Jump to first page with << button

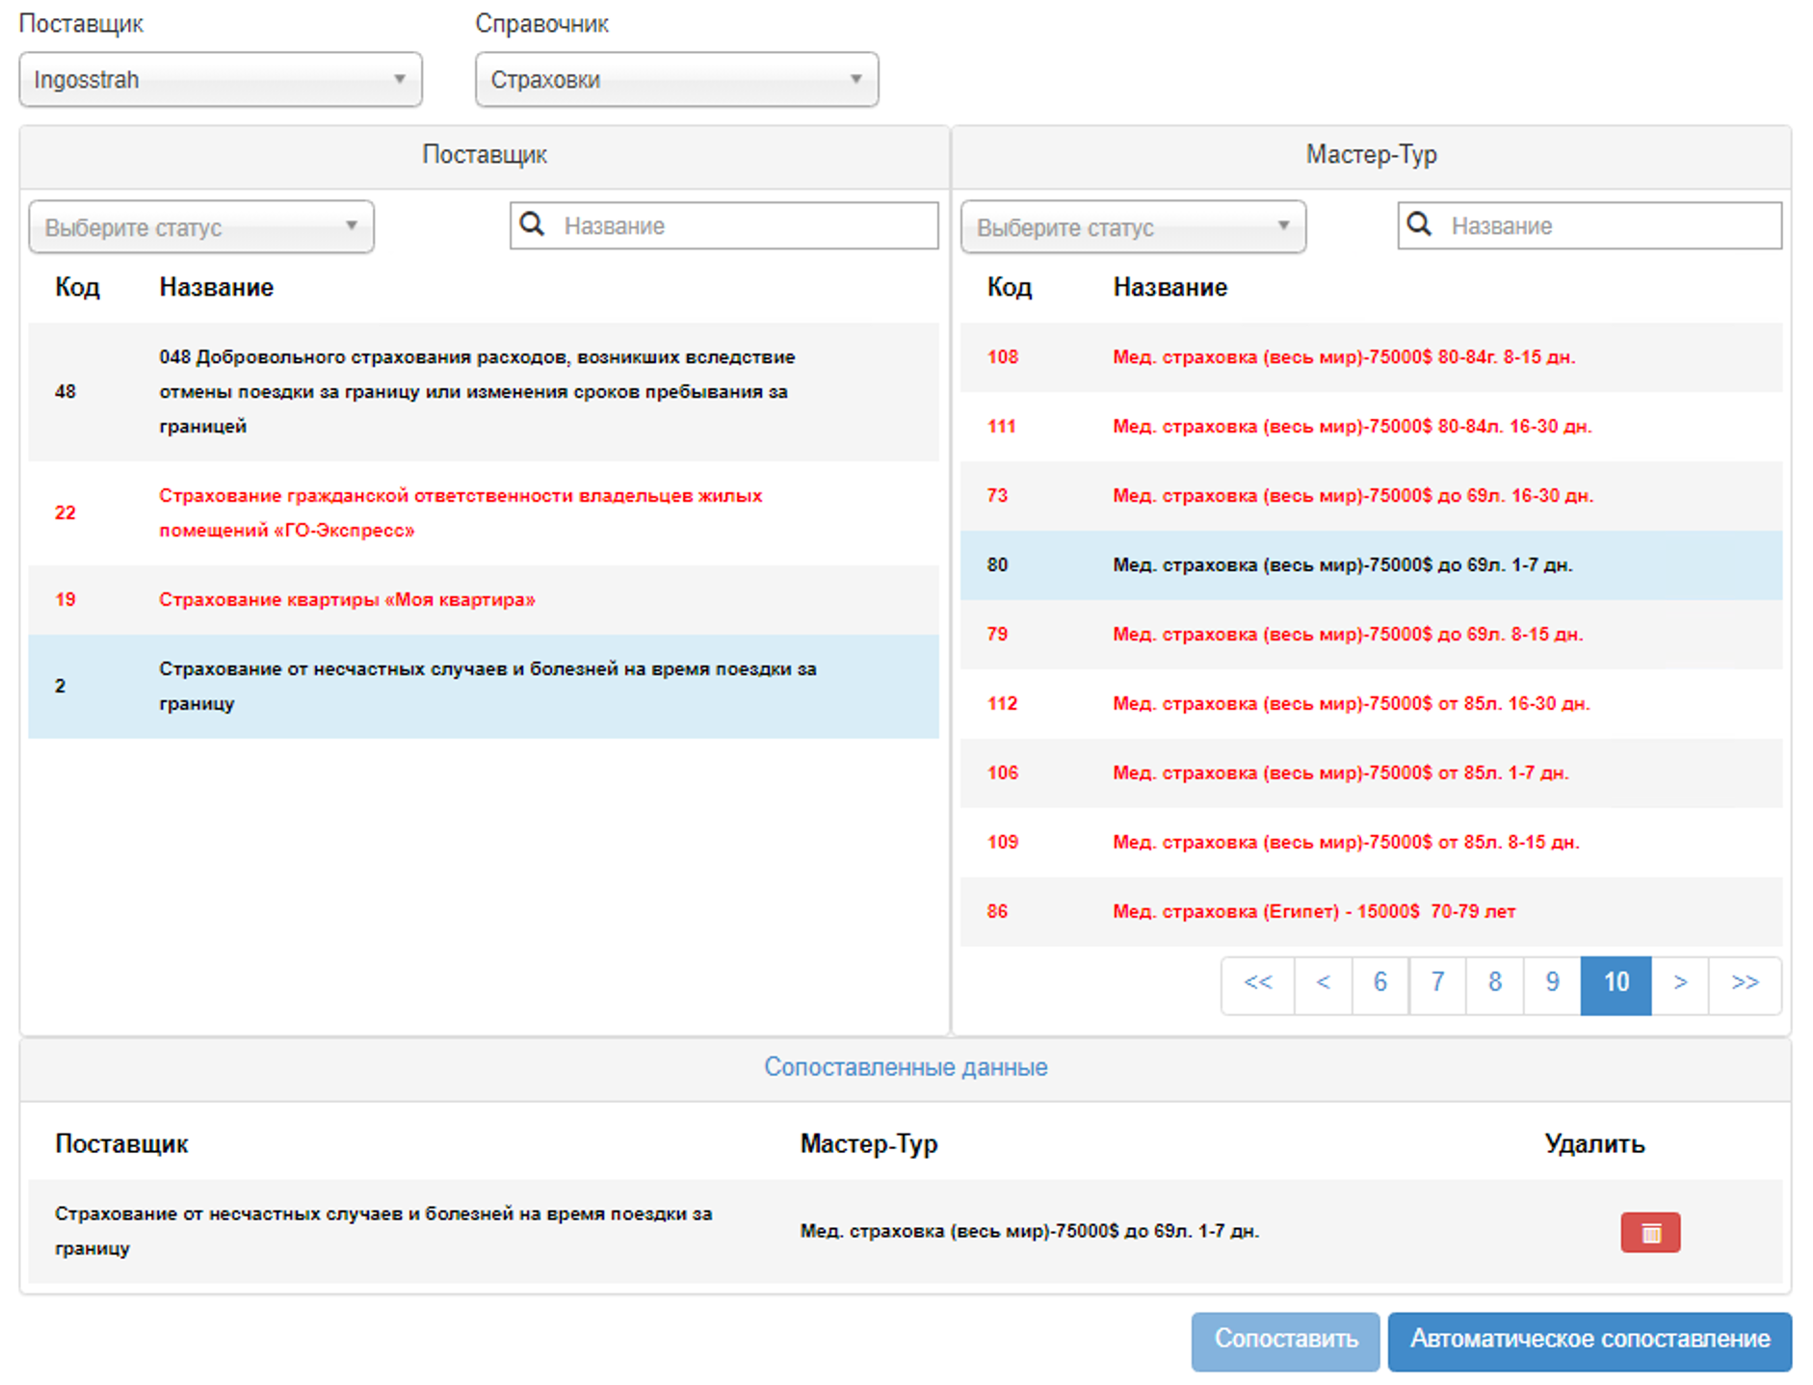pyautogui.click(x=1257, y=983)
